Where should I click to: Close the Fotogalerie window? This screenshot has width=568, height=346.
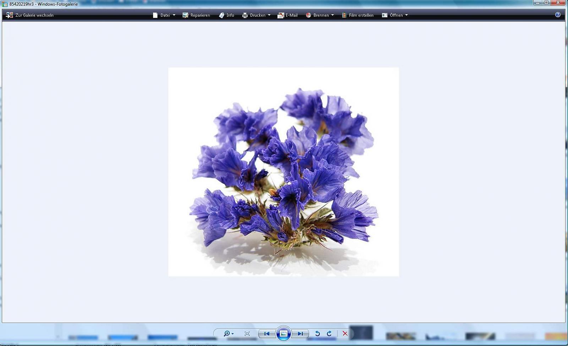(559, 3)
